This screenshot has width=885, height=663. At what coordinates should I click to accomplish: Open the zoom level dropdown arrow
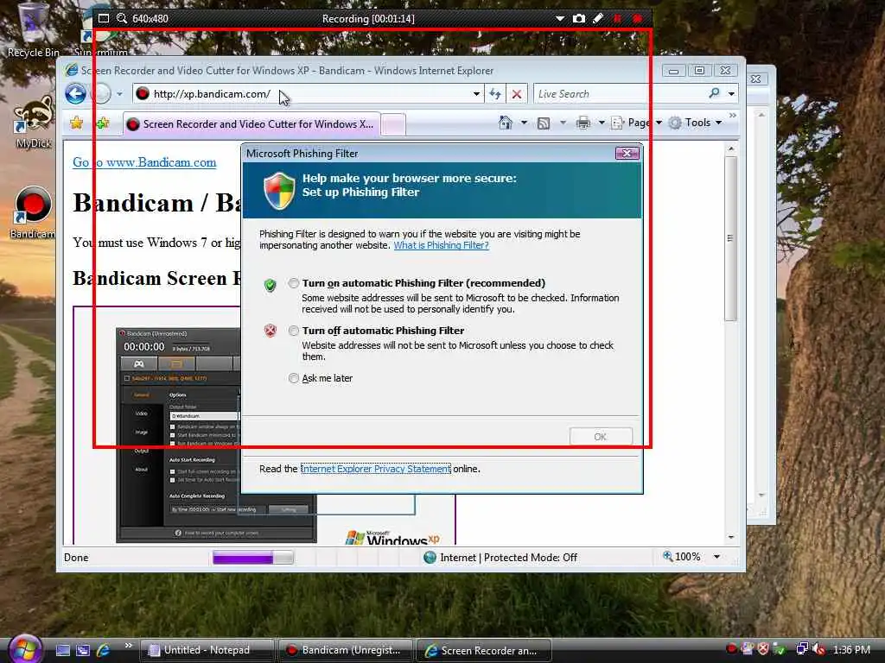pyautogui.click(x=716, y=557)
